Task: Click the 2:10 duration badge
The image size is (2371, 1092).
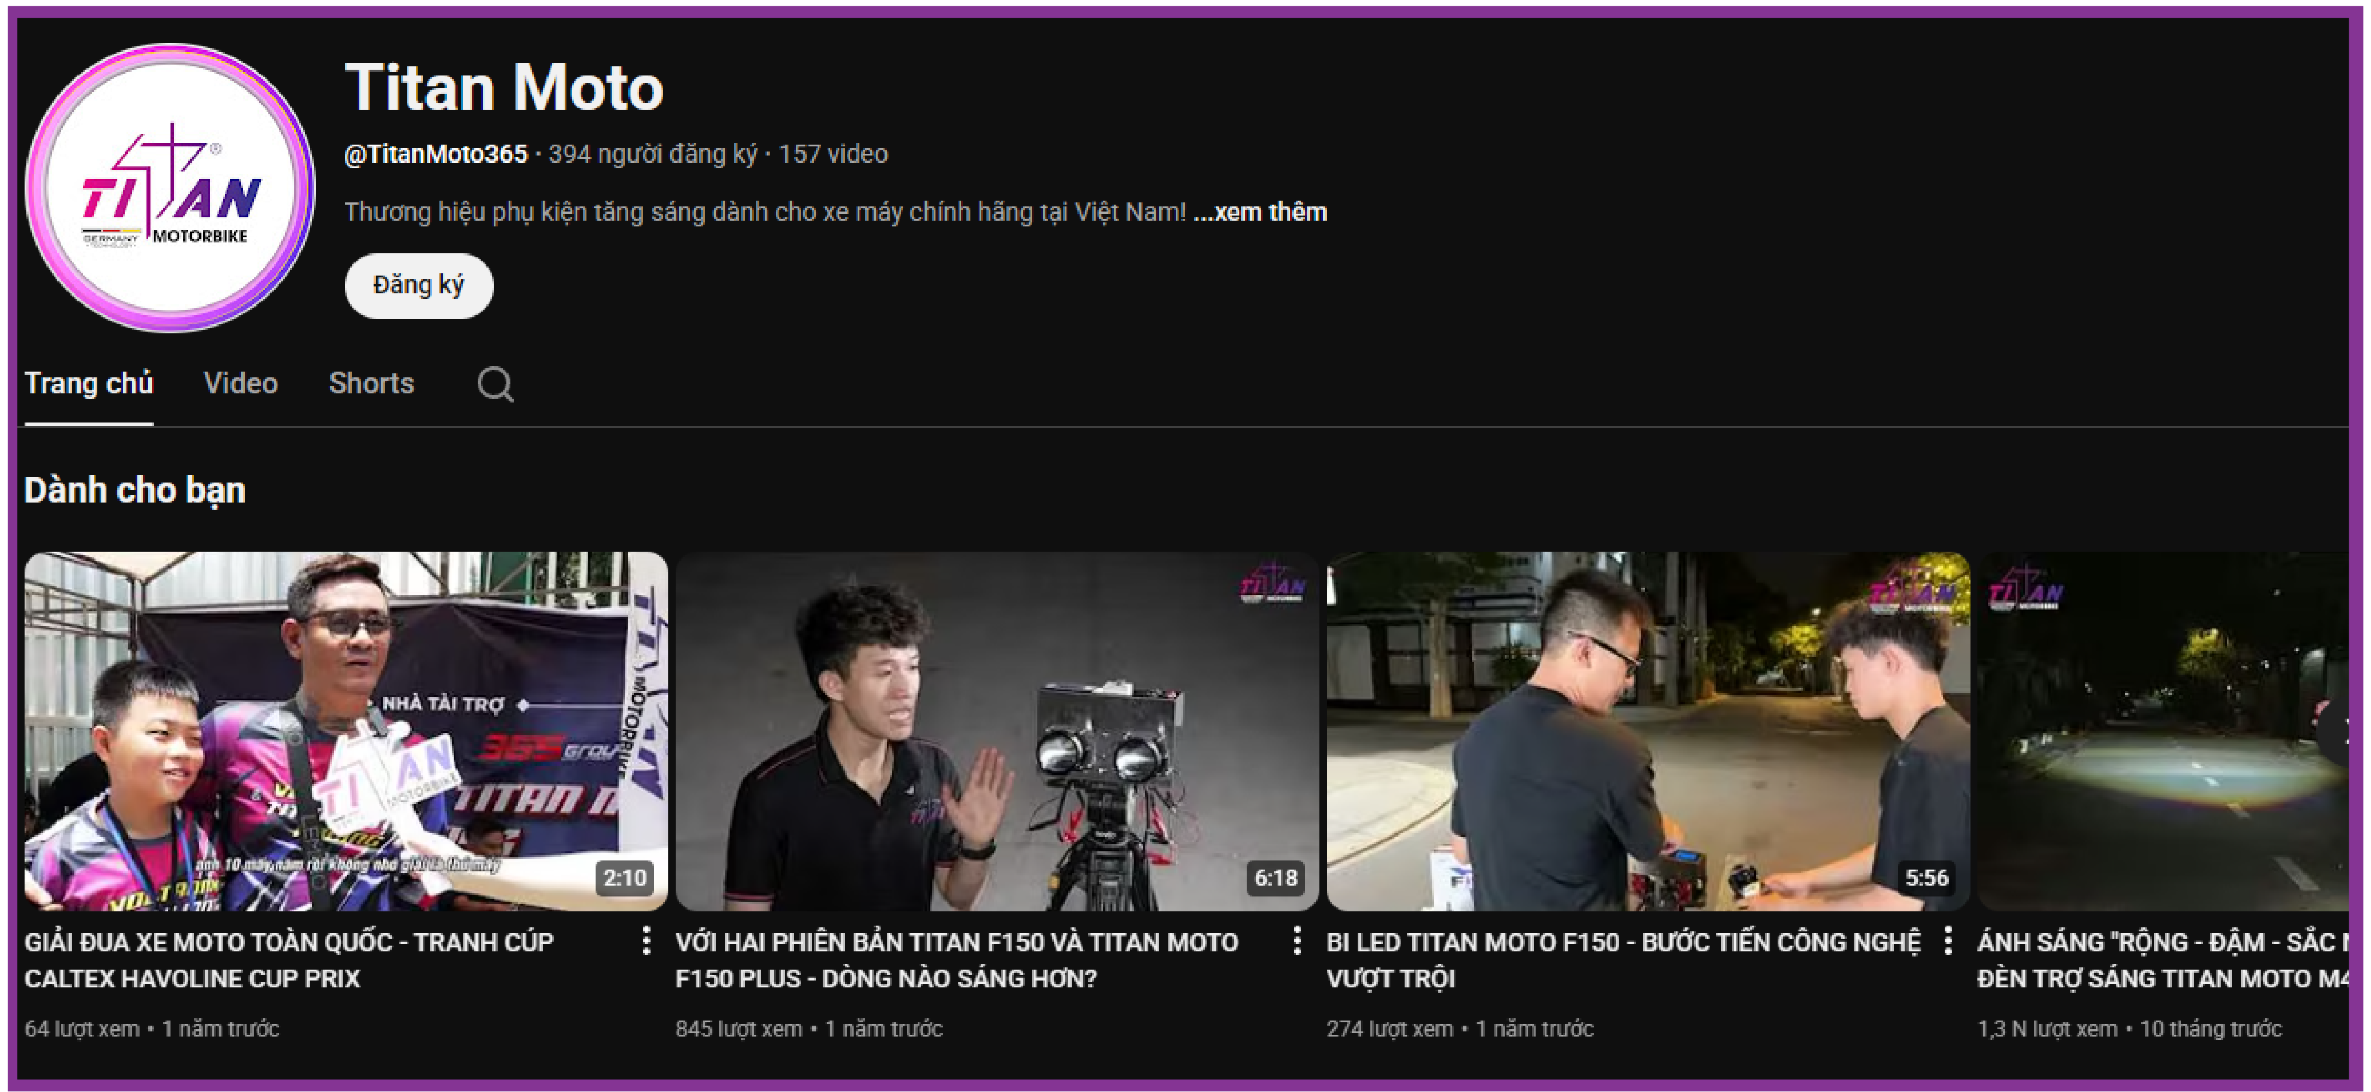Action: coord(624,878)
